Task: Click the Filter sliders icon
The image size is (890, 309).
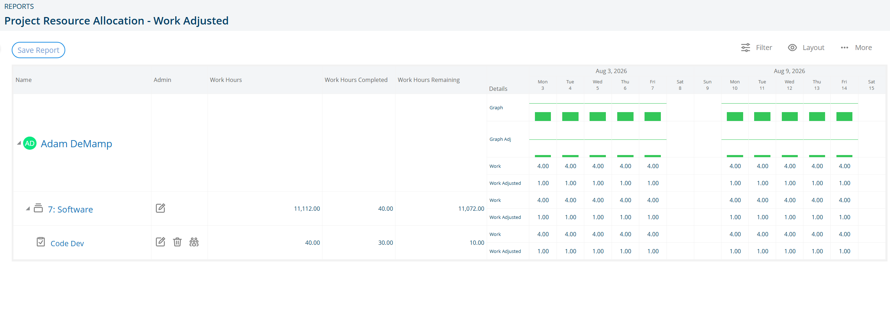Action: click(x=746, y=48)
